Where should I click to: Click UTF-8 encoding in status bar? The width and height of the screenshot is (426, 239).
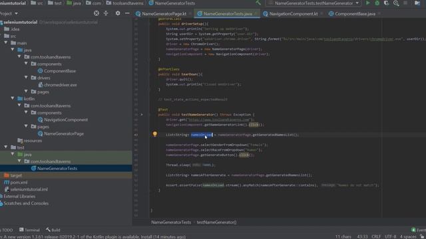click(x=391, y=236)
